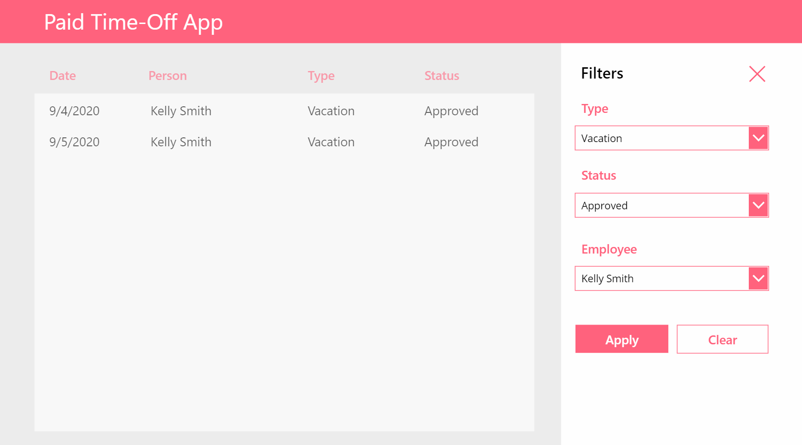Expand the Status dropdown showing Approved
This screenshot has height=445, width=802.
coord(659,205)
